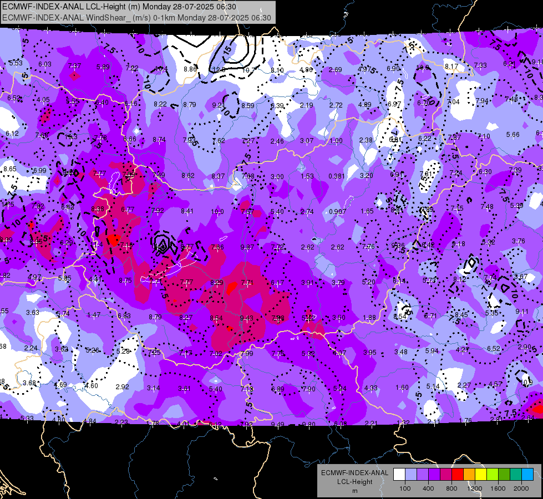This screenshot has width=543, height=499.
Task: Click the '8.86' wind shear value
Action: [190, 69]
